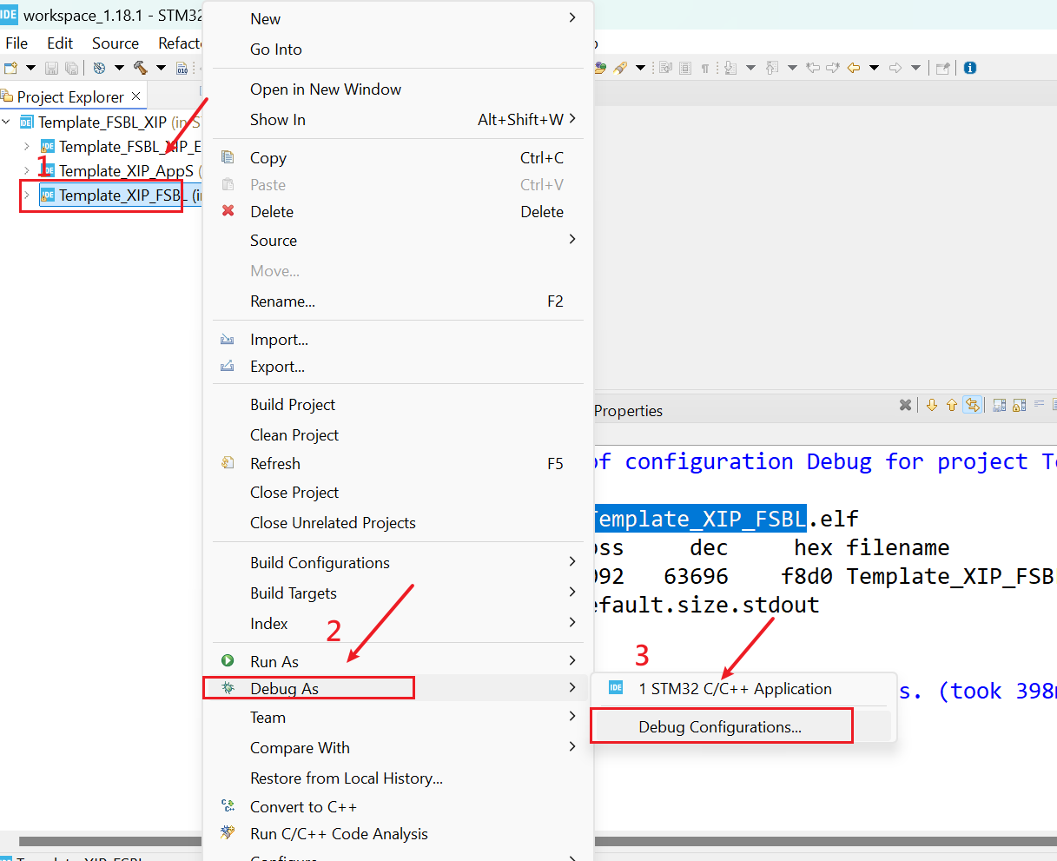Image resolution: width=1057 pixels, height=861 pixels.
Task: Click the New wizard toolbar icon
Action: coord(10,68)
